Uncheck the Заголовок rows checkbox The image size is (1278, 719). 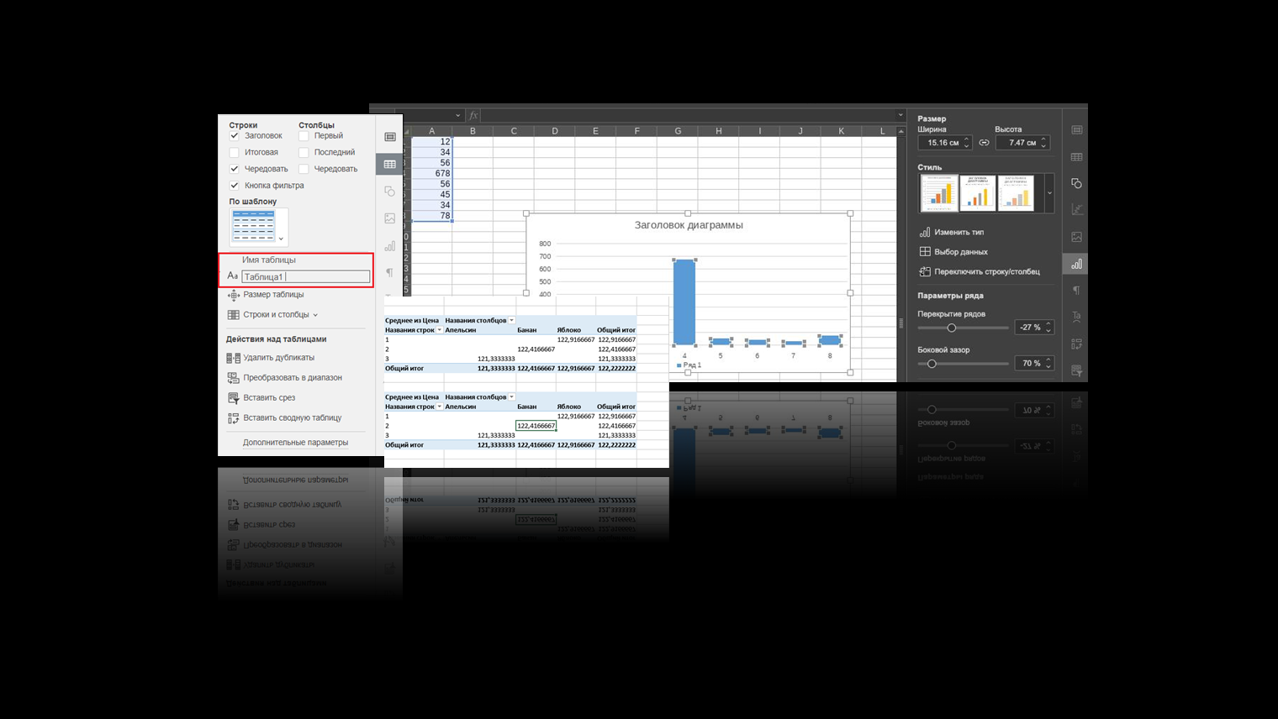[x=235, y=136]
